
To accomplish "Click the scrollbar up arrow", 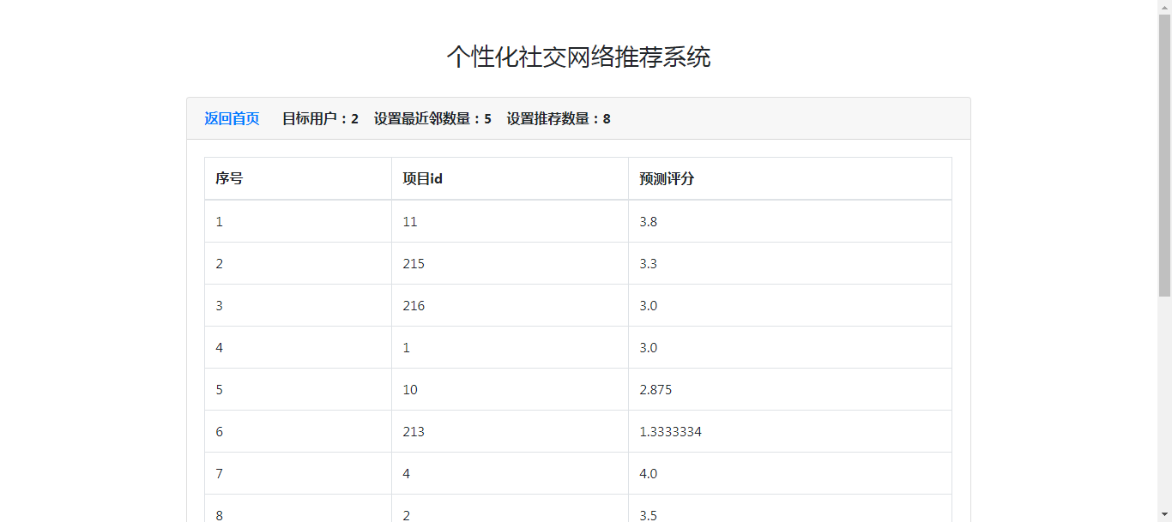I will 1164,7.
